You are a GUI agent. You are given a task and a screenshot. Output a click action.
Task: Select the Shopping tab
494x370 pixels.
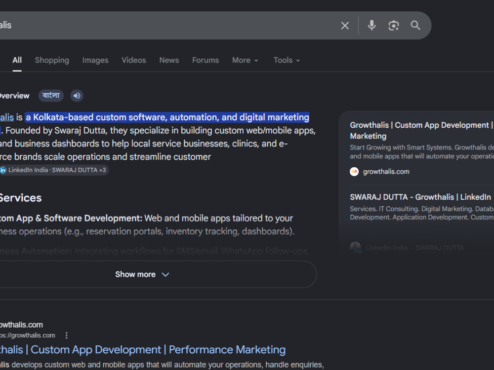(x=52, y=60)
